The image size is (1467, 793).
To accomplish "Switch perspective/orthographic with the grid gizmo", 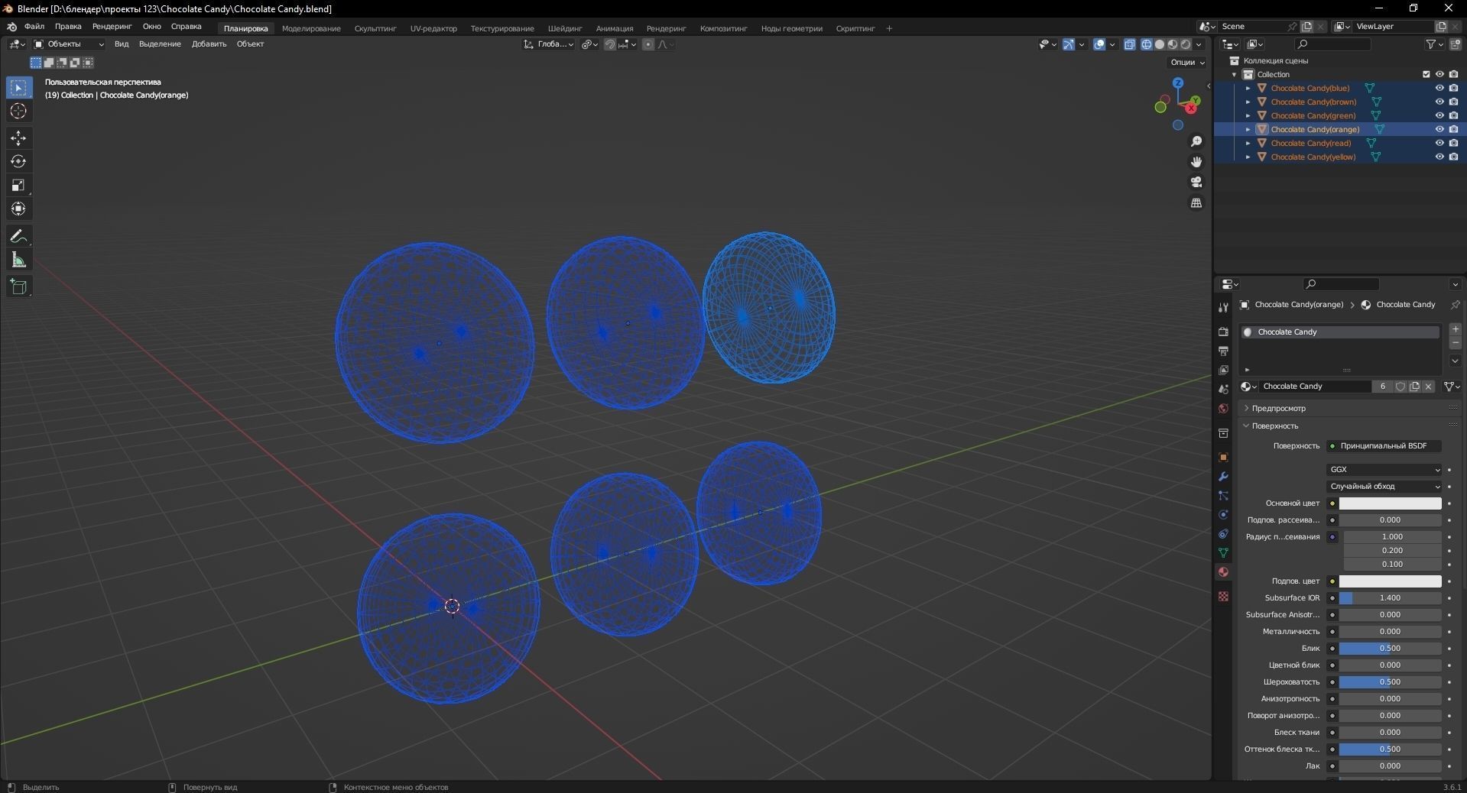I will tap(1196, 202).
